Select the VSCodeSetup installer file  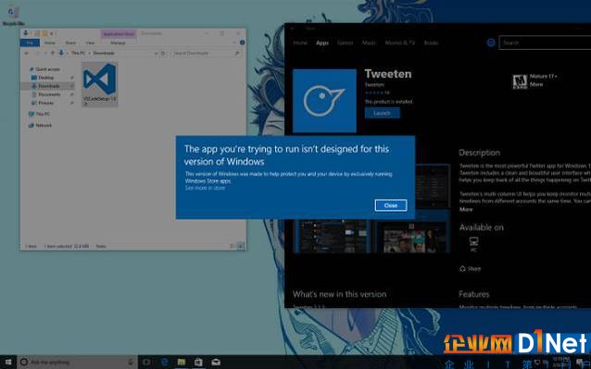pyautogui.click(x=100, y=85)
